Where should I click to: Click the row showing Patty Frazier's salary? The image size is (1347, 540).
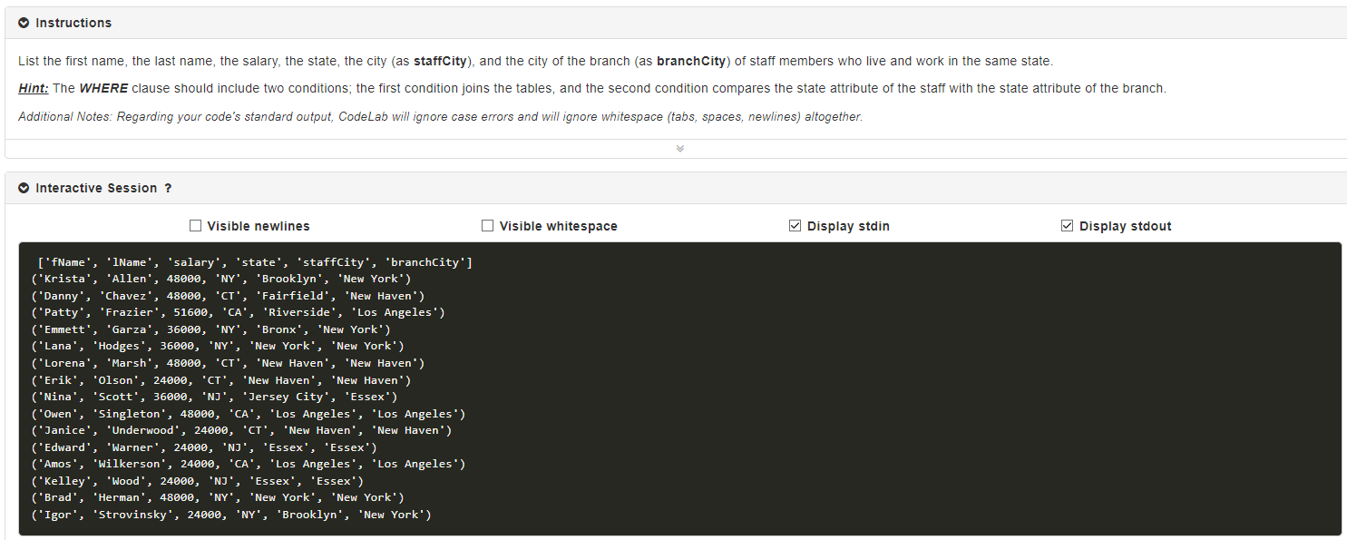pos(236,312)
